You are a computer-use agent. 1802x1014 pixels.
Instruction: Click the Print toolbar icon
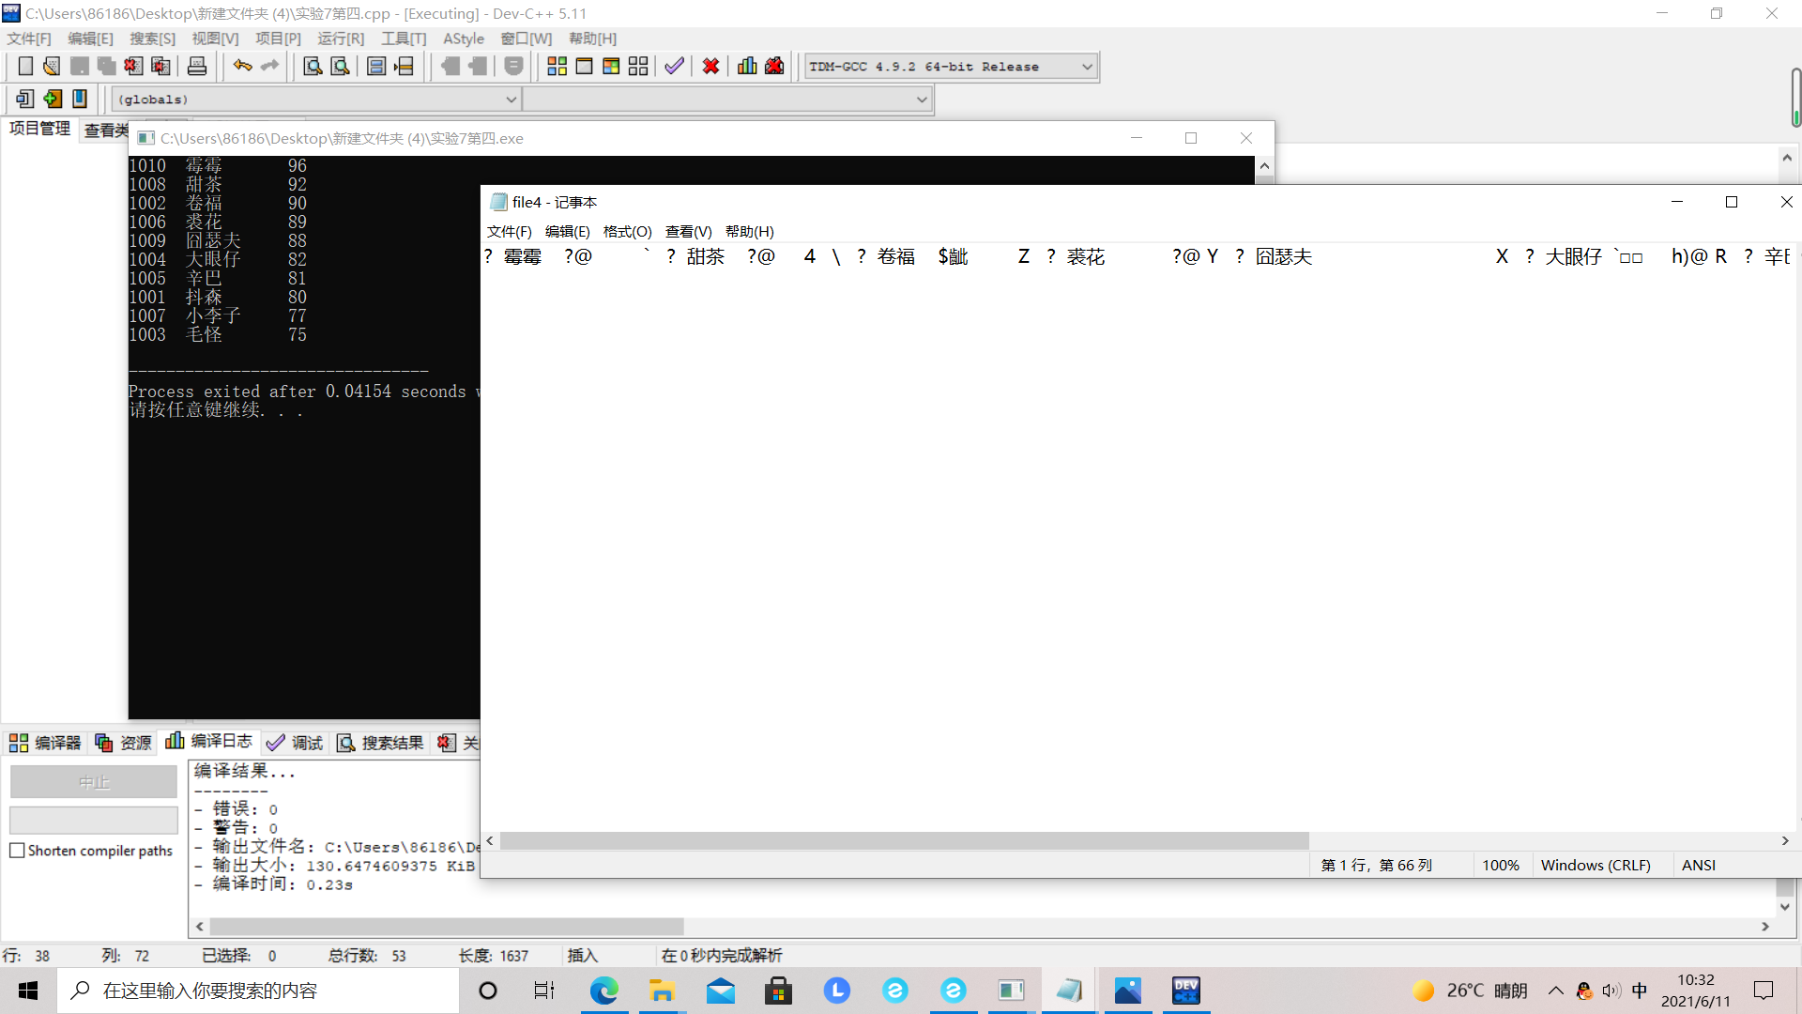pos(197,66)
